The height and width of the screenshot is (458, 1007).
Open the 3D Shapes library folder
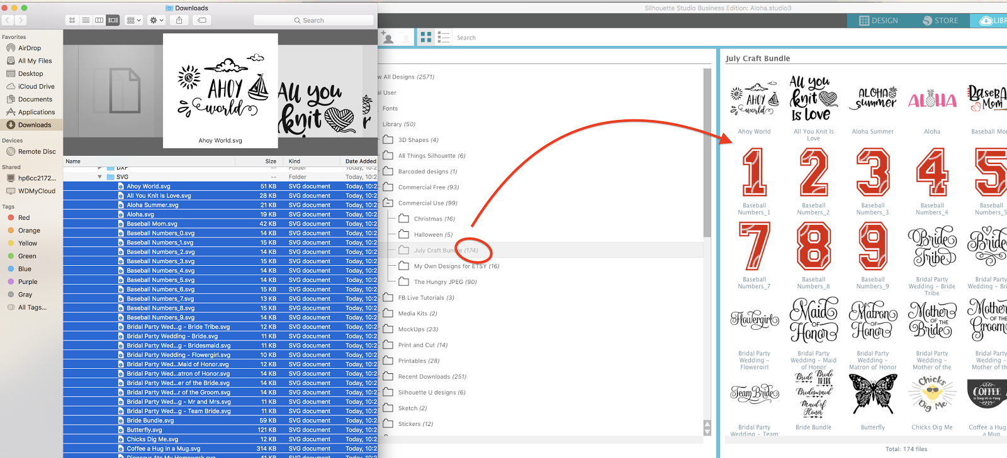(411, 140)
